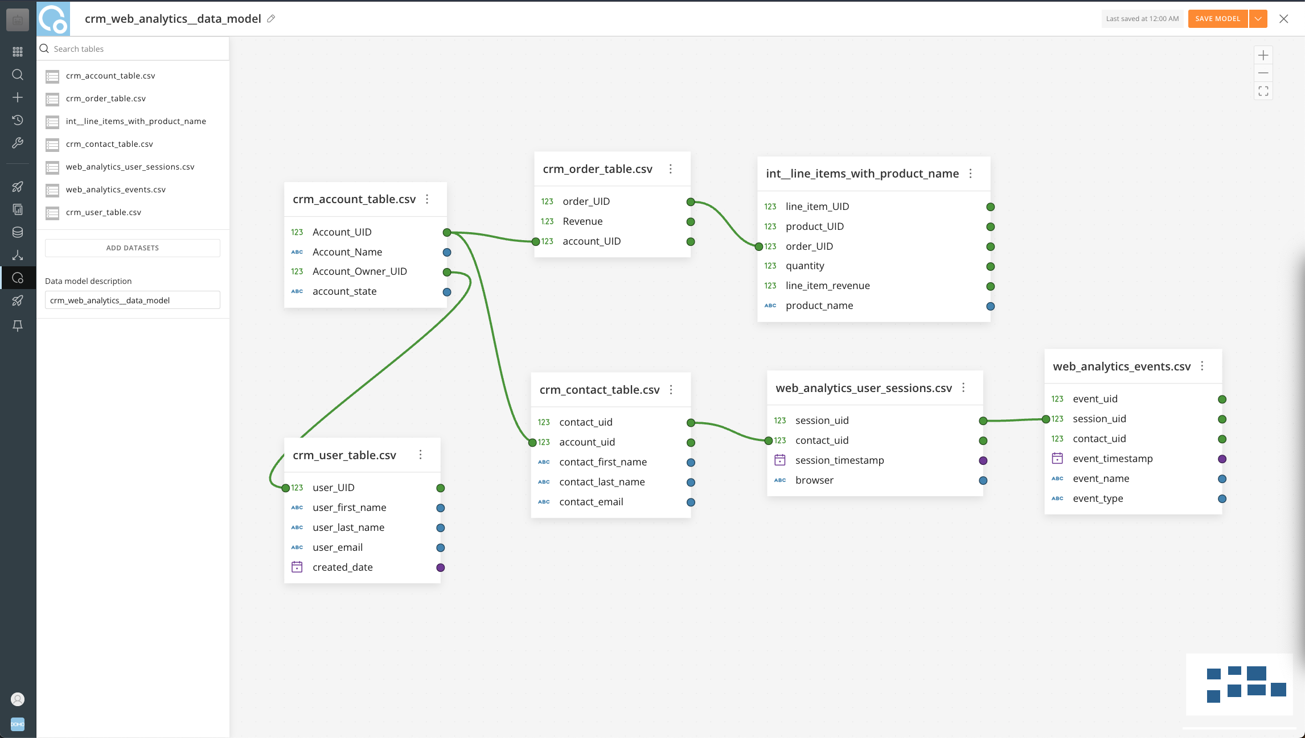Screen dimensions: 1305x738
Task: Zoom out using the minus control
Action: 1263,73
